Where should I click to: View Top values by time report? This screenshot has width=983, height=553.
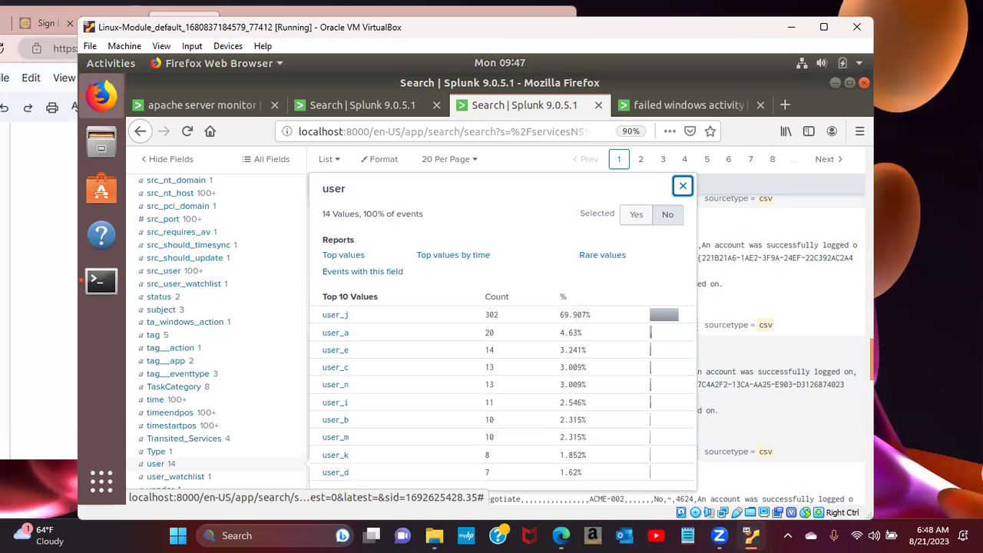(453, 254)
